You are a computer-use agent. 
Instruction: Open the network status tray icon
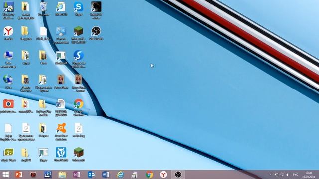tap(282, 175)
